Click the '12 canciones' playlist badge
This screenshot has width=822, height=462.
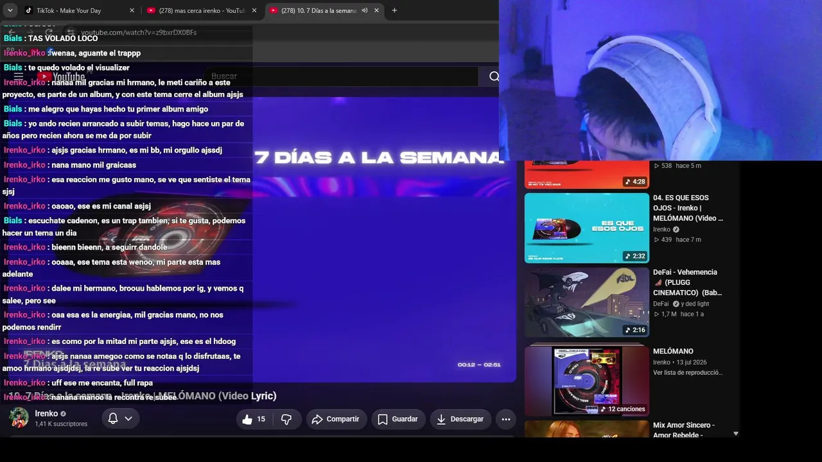(622, 409)
